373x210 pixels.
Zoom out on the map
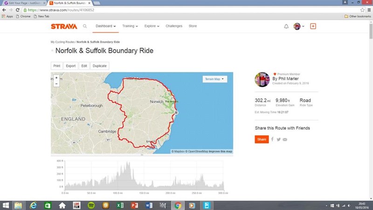point(56,84)
